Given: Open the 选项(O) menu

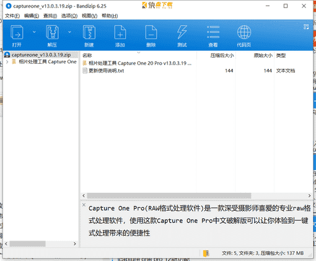Looking at the screenshot, I should (x=69, y=15).
